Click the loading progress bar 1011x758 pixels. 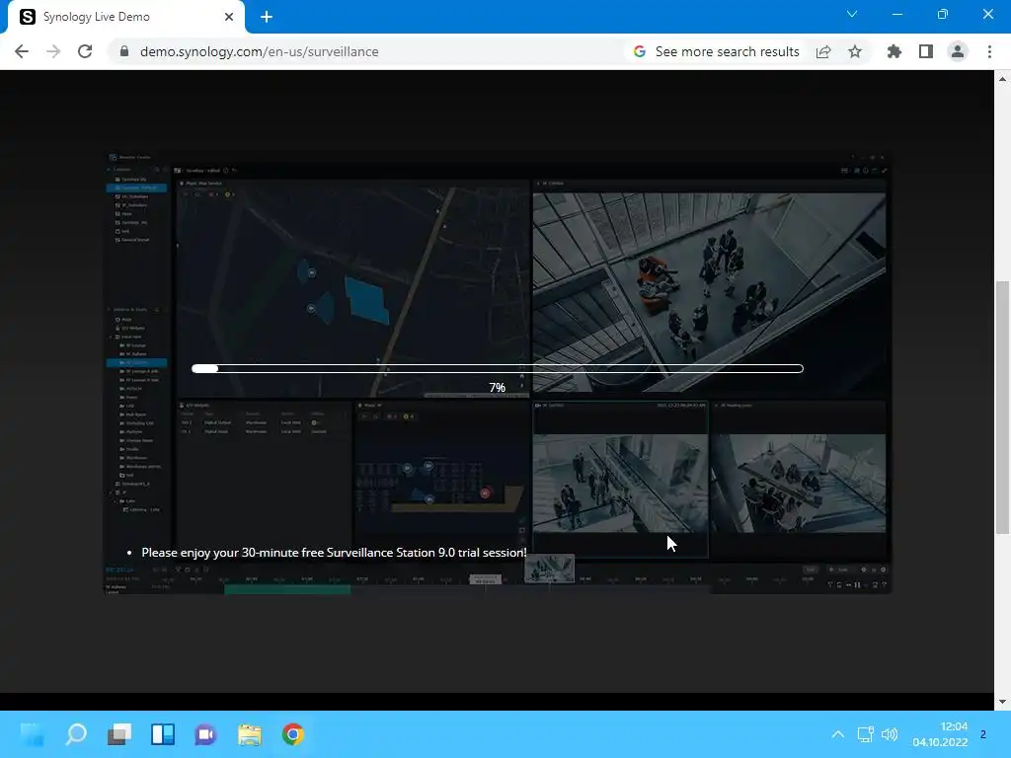click(x=498, y=369)
